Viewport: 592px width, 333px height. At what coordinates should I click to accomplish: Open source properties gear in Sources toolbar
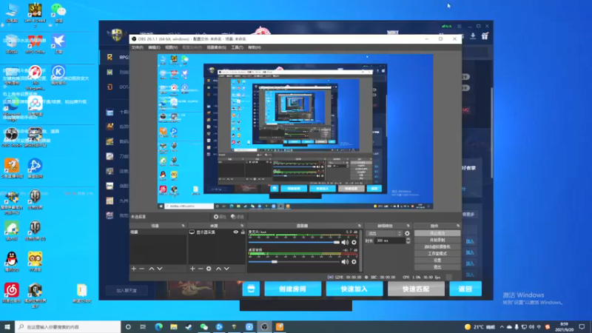209,269
